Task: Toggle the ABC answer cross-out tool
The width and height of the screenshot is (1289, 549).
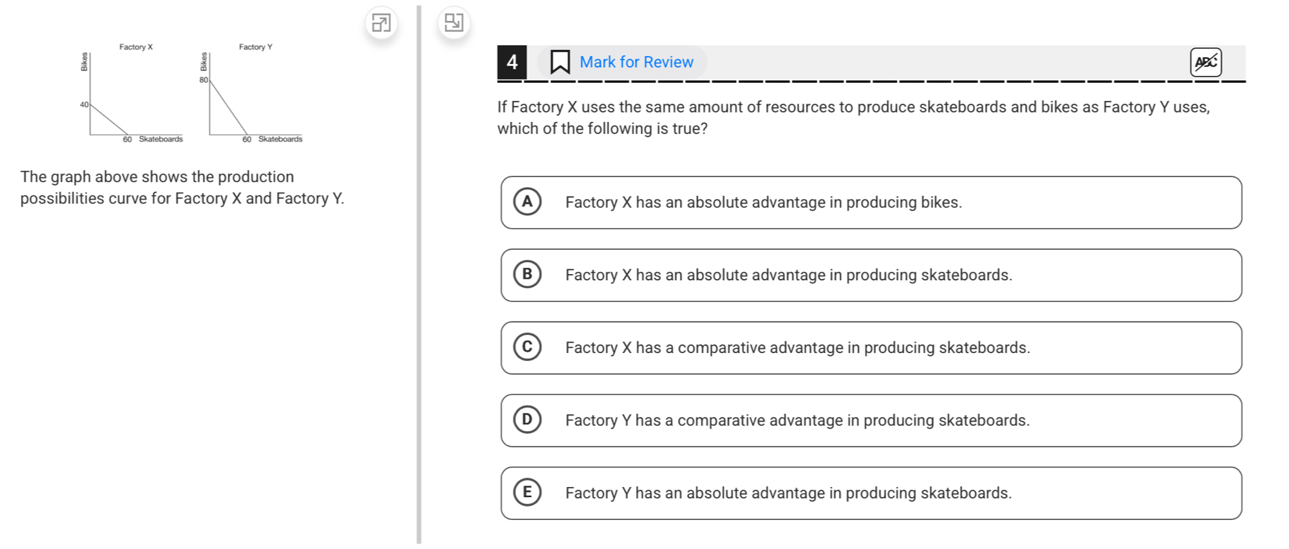Action: 1205,62
